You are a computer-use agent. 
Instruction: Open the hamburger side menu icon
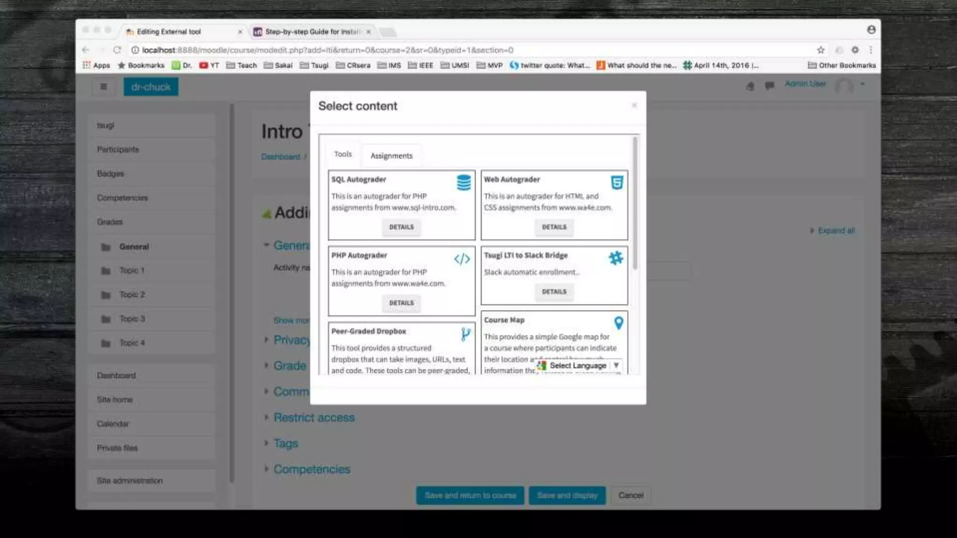[x=104, y=87]
